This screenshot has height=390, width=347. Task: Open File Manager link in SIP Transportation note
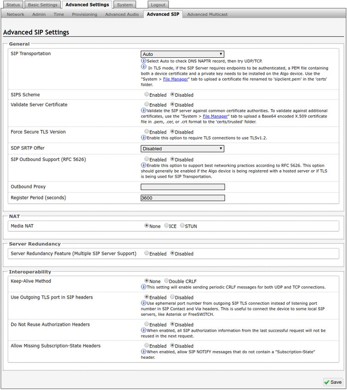point(175,79)
